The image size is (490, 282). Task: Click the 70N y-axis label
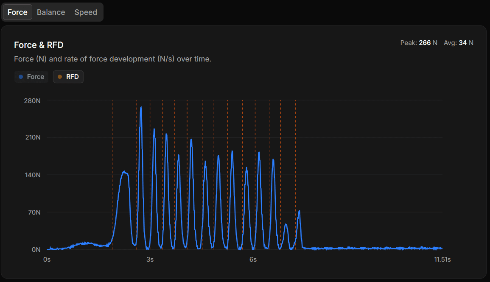pyautogui.click(x=34, y=212)
